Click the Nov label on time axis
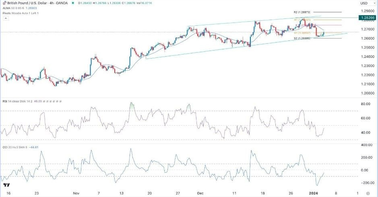Screen dimensions: 378x197 pos(76,193)
